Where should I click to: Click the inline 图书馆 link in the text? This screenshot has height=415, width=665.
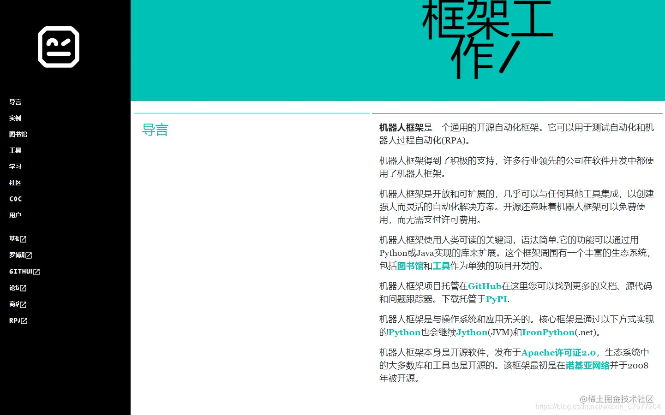(x=410, y=266)
